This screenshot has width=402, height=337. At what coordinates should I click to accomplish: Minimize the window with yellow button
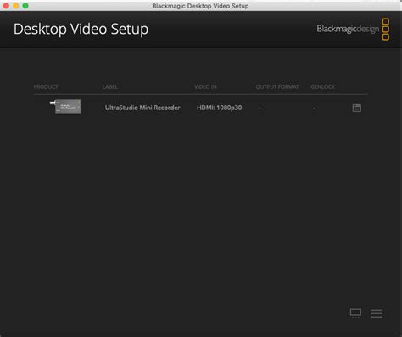point(16,6)
